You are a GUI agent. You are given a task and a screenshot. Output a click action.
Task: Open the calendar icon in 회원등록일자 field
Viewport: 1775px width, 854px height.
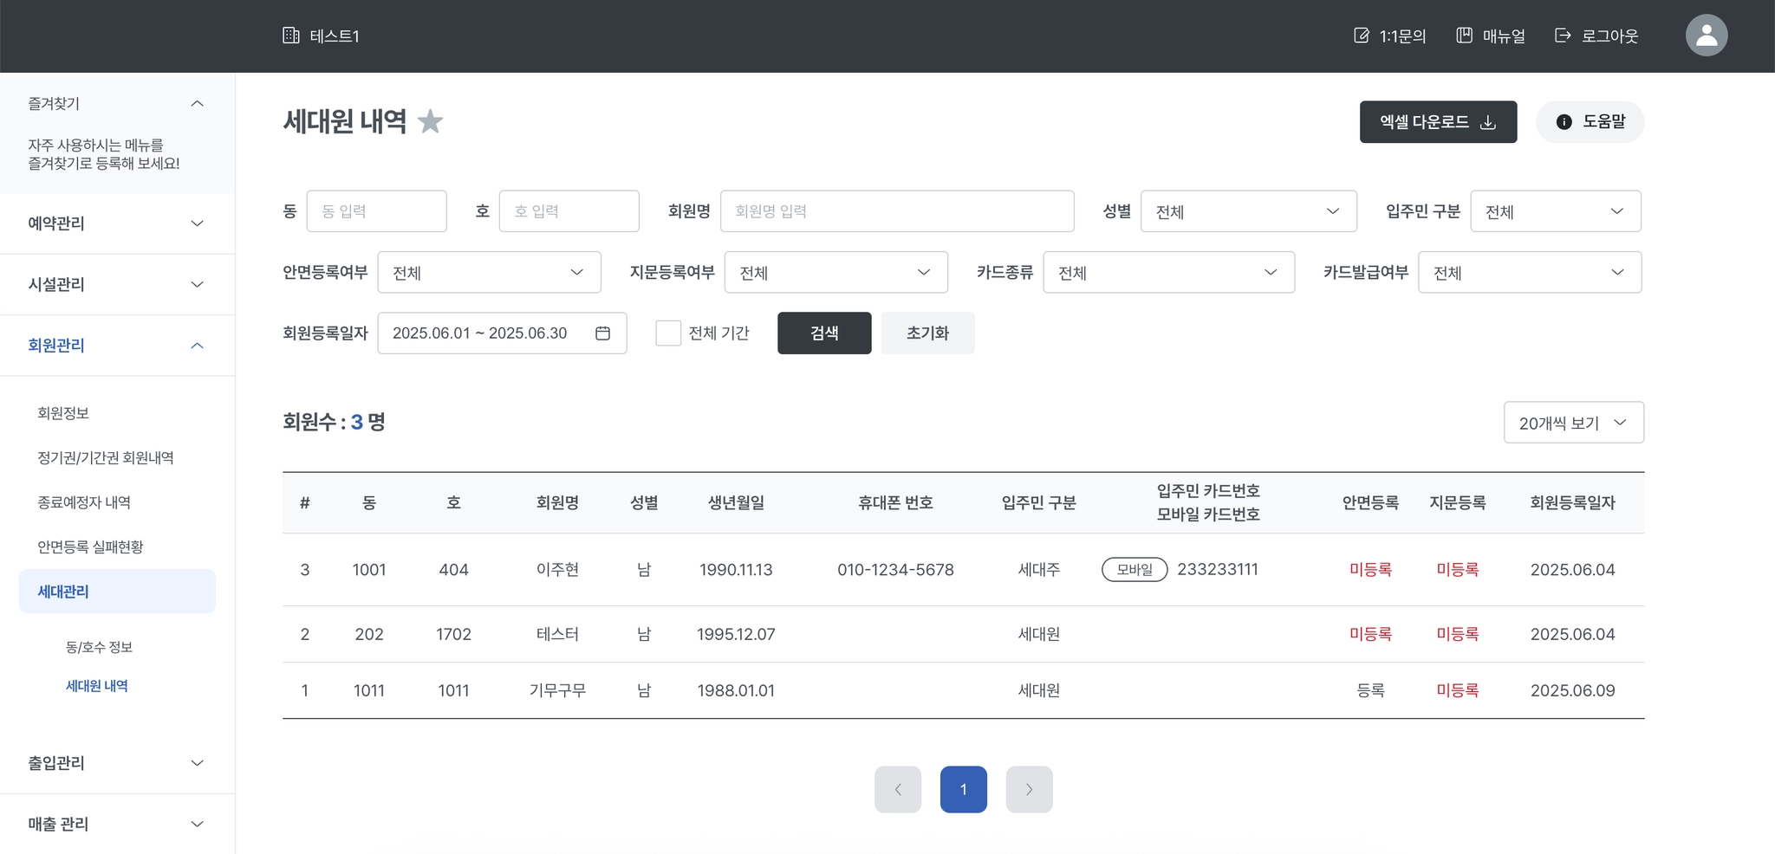click(602, 333)
